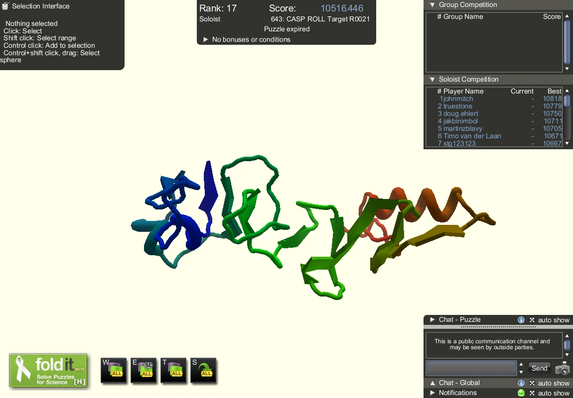Select the T action icon with ALL flag
573x398 pixels.
click(173, 370)
